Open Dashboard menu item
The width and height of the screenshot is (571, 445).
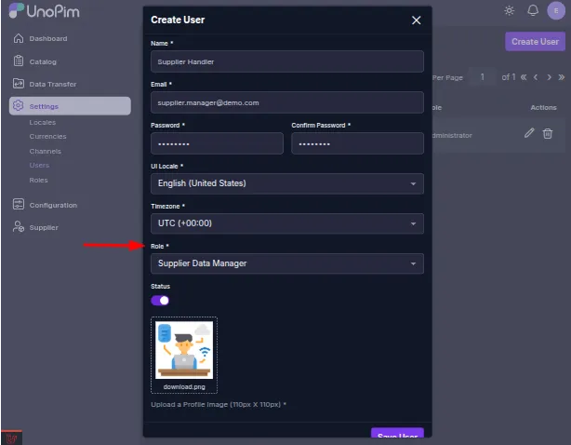(48, 38)
